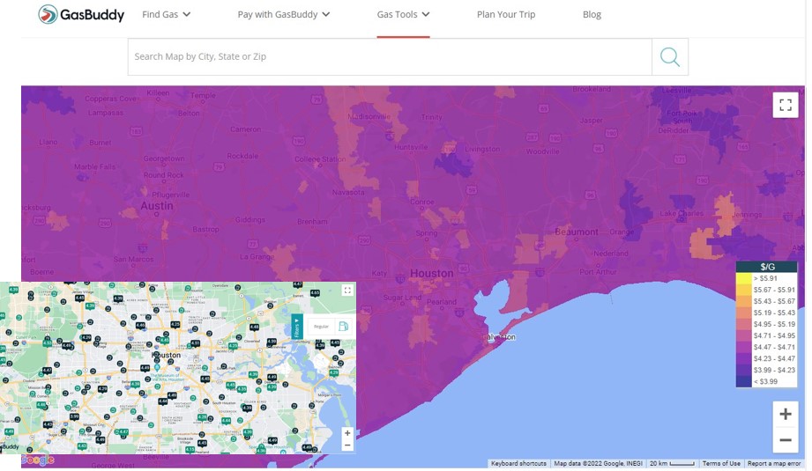The width and height of the screenshot is (812, 471).
Task: Expand the inset station map to fullscreen
Action: [x=347, y=291]
